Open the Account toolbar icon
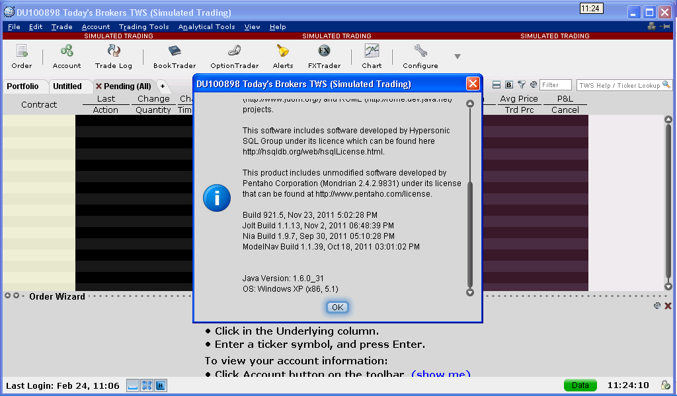Image resolution: width=677 pixels, height=396 pixels. (67, 57)
